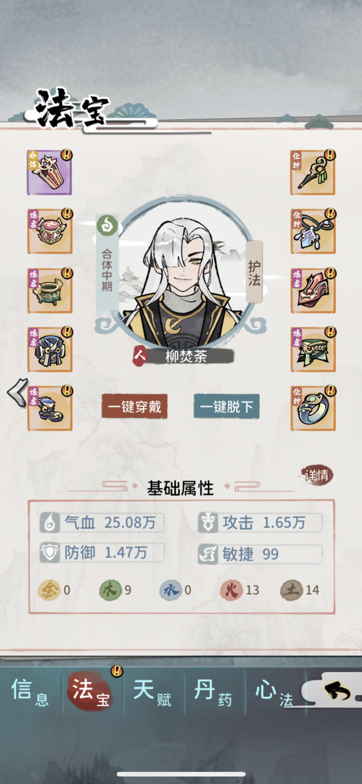
Task: Open the jade ring equipment slot
Action: (313, 409)
